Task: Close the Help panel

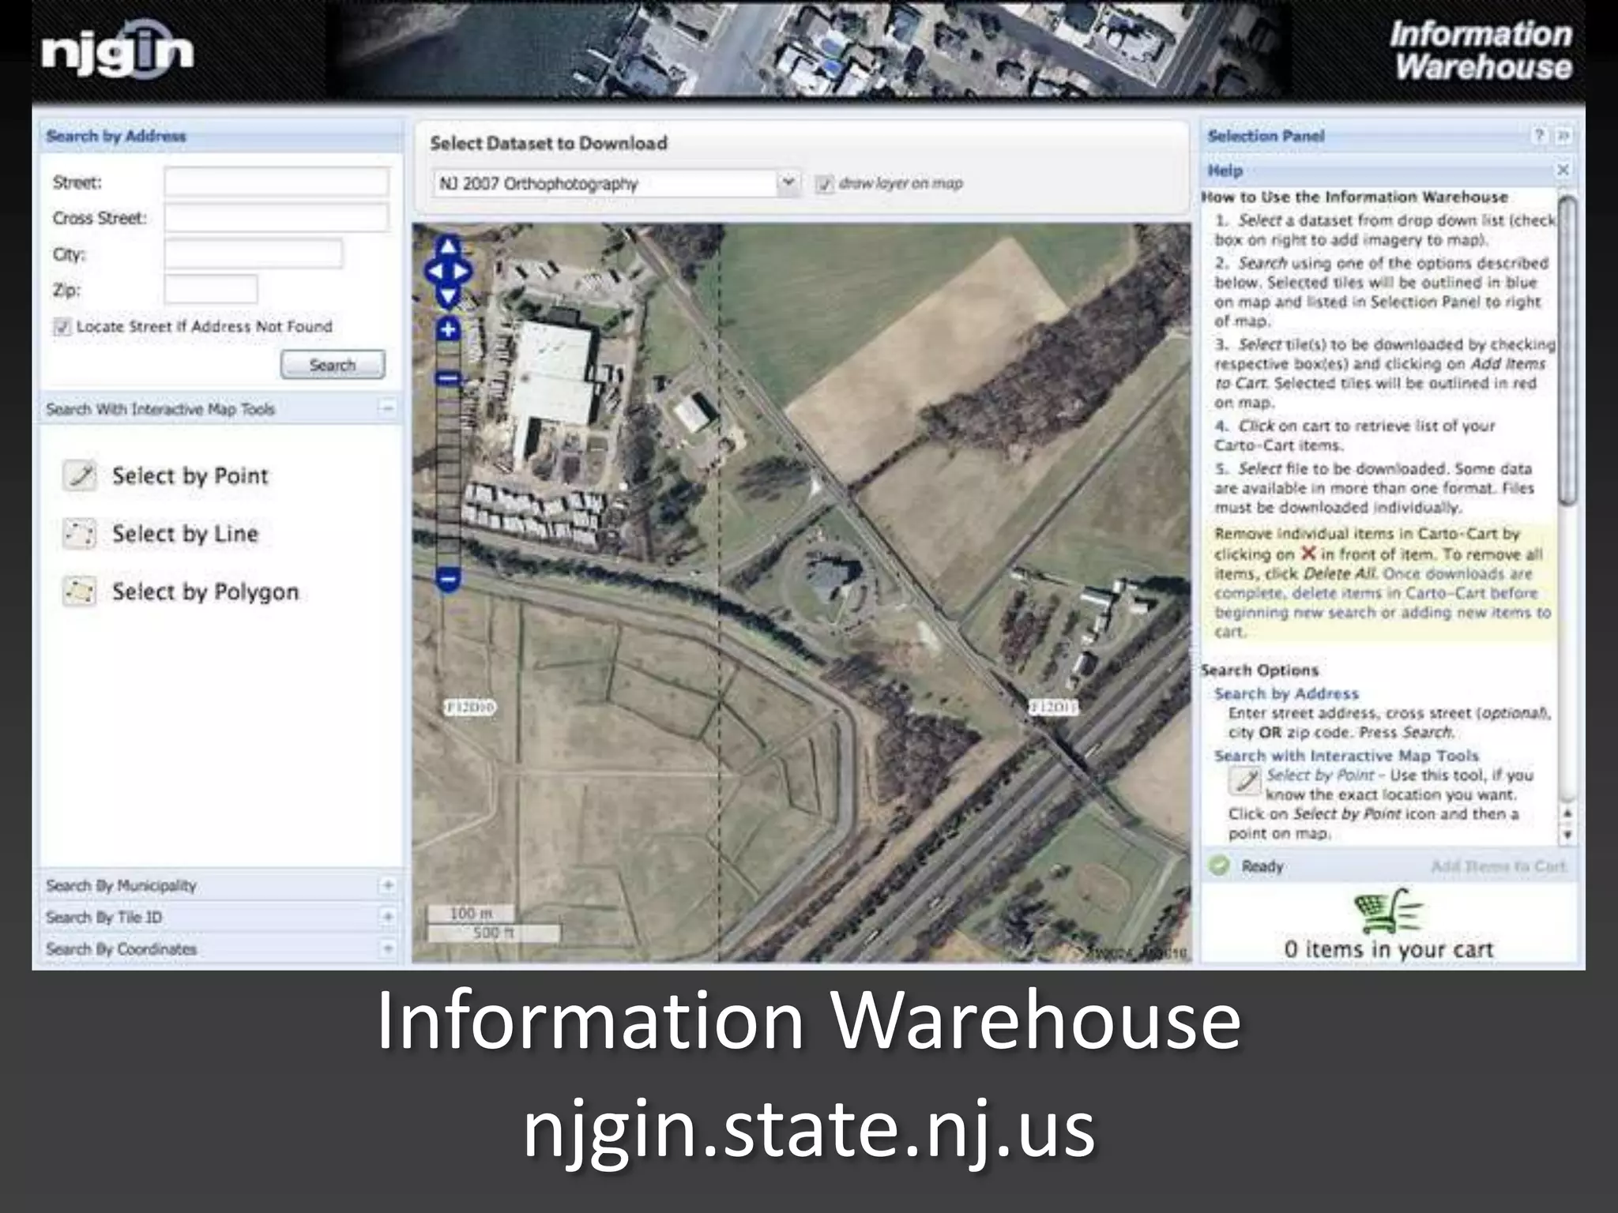Action: coord(1563,170)
